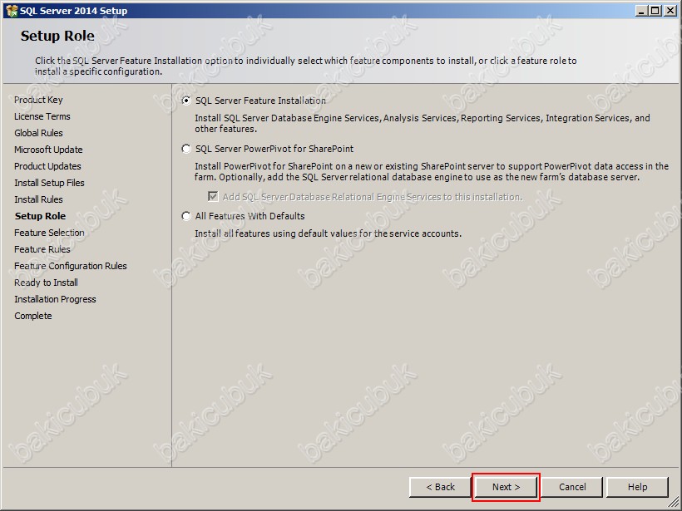Click the Setup Role page heading
Screen dimensions: 682x511
pos(57,36)
